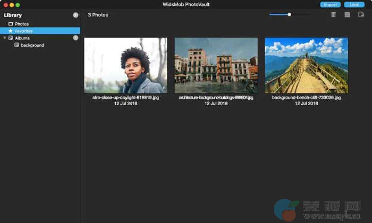The height and width of the screenshot is (223, 372).
Task: Select the afro close-up portrait thumbnail
Action: (x=126, y=65)
